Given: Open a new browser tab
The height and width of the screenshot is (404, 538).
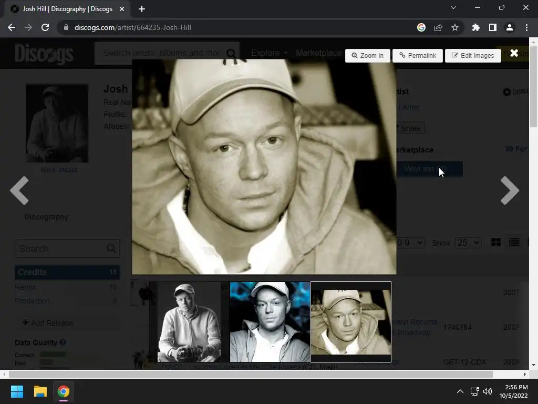Looking at the screenshot, I should point(142,9).
